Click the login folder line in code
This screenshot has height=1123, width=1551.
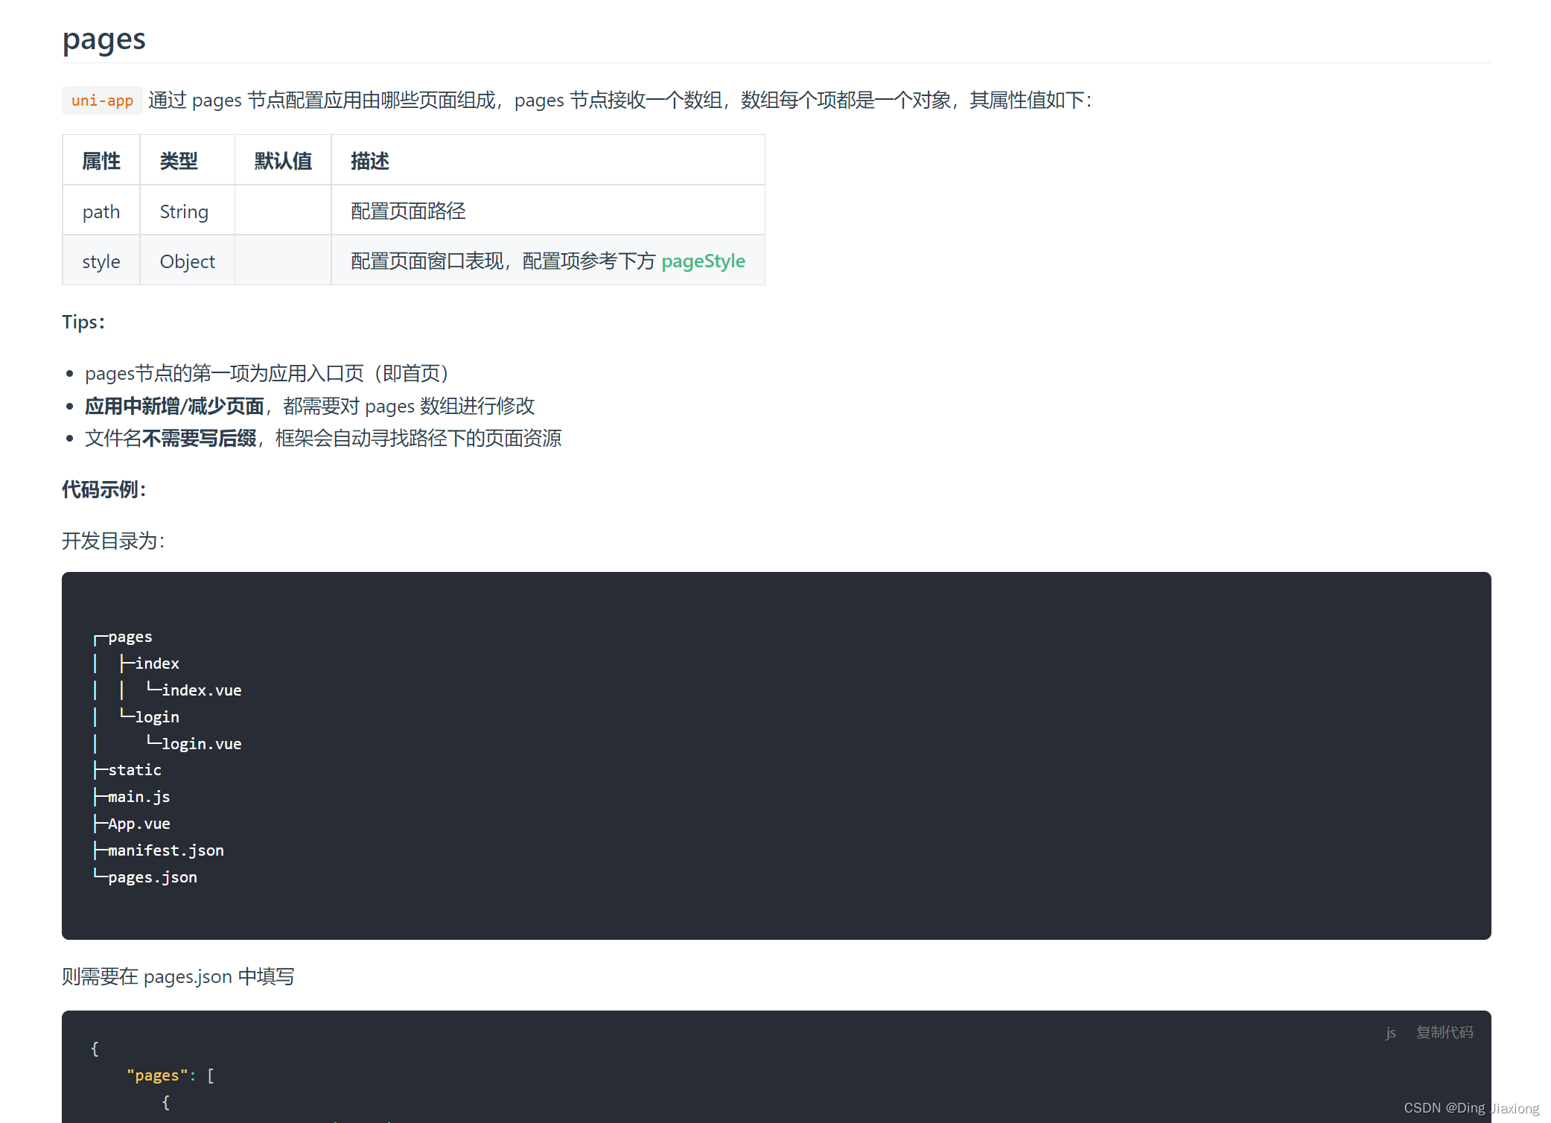click(x=156, y=717)
